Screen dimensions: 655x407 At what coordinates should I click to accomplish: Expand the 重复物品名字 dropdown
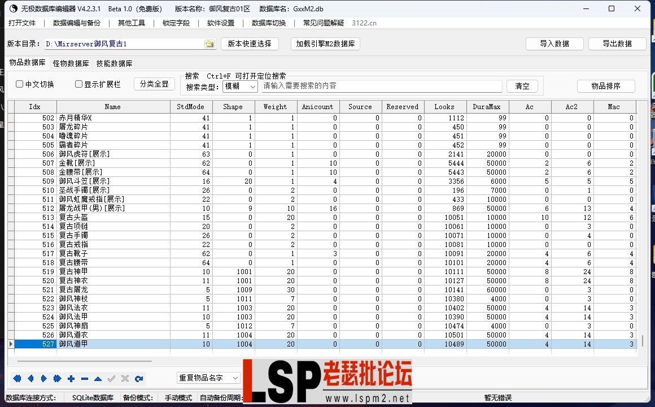coord(208,378)
